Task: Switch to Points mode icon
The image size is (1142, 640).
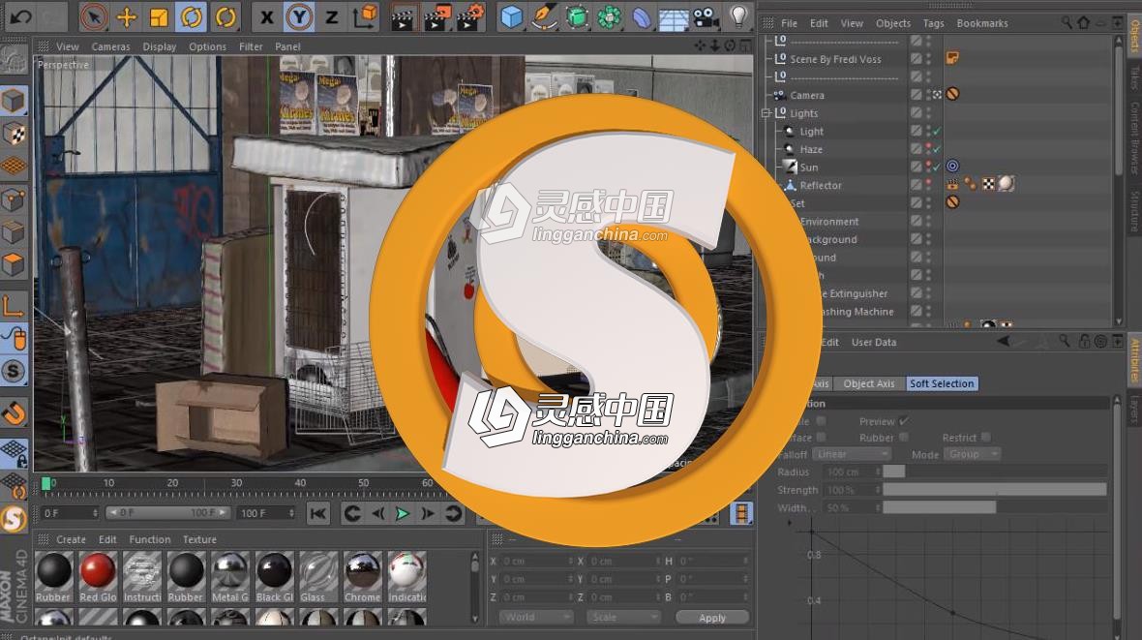Action: (14, 199)
